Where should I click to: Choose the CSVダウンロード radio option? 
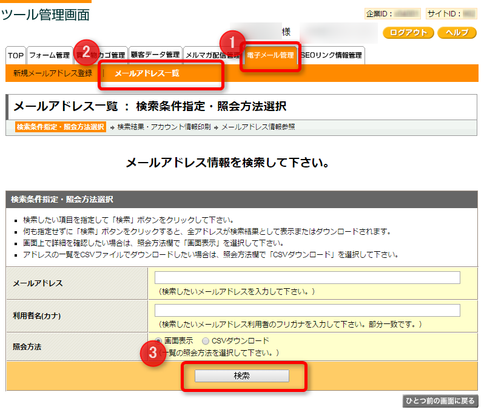(x=206, y=341)
